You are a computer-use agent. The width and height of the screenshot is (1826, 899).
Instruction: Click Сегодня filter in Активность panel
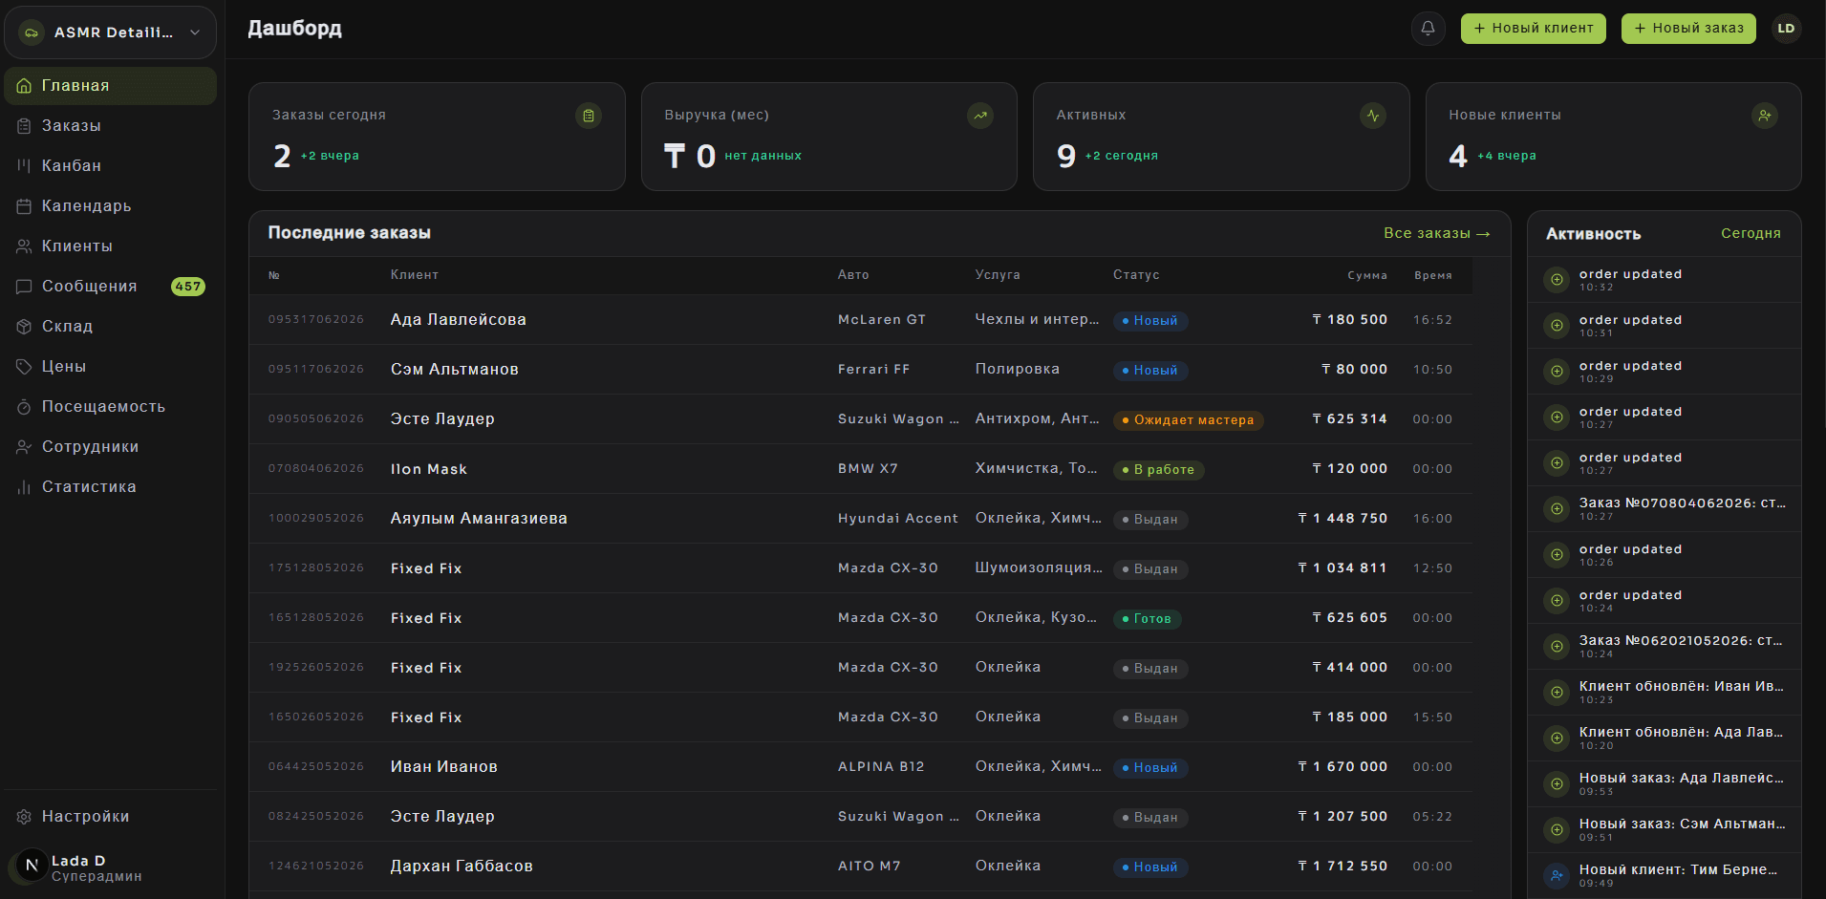(1751, 233)
